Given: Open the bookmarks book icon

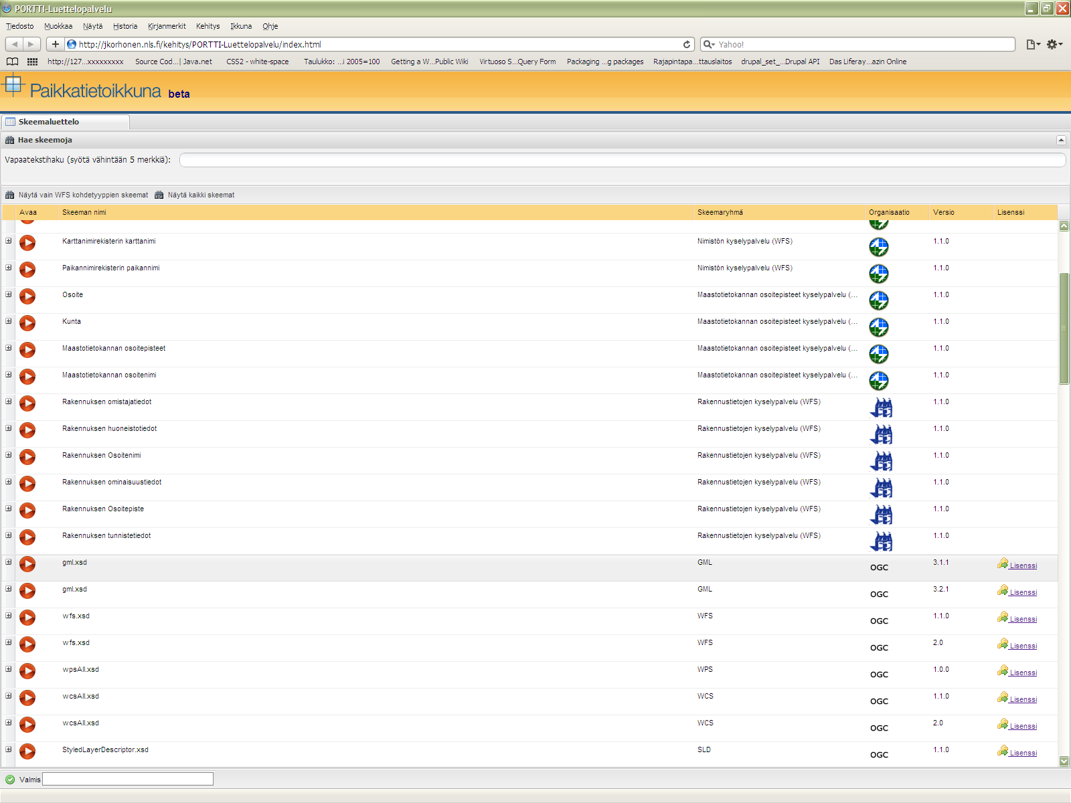Looking at the screenshot, I should pos(12,62).
